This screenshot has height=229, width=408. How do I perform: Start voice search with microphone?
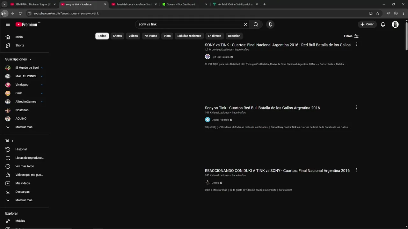(270, 24)
